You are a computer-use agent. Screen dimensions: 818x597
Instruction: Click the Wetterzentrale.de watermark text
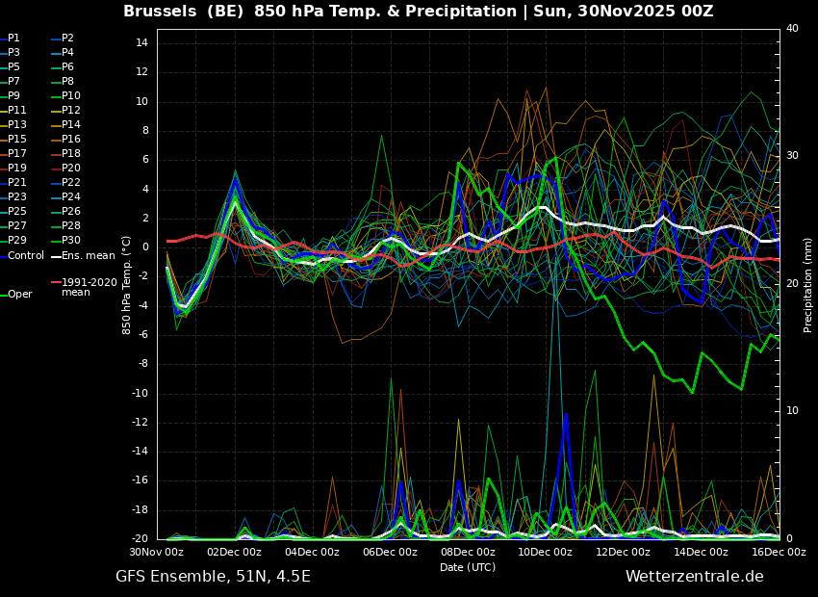(694, 577)
